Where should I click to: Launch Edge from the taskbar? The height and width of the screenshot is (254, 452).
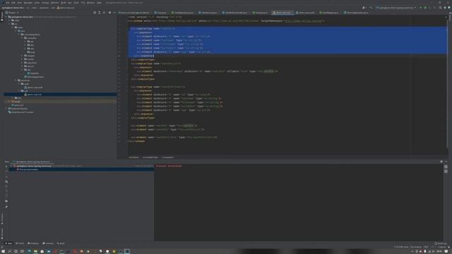pyautogui.click(x=29, y=251)
